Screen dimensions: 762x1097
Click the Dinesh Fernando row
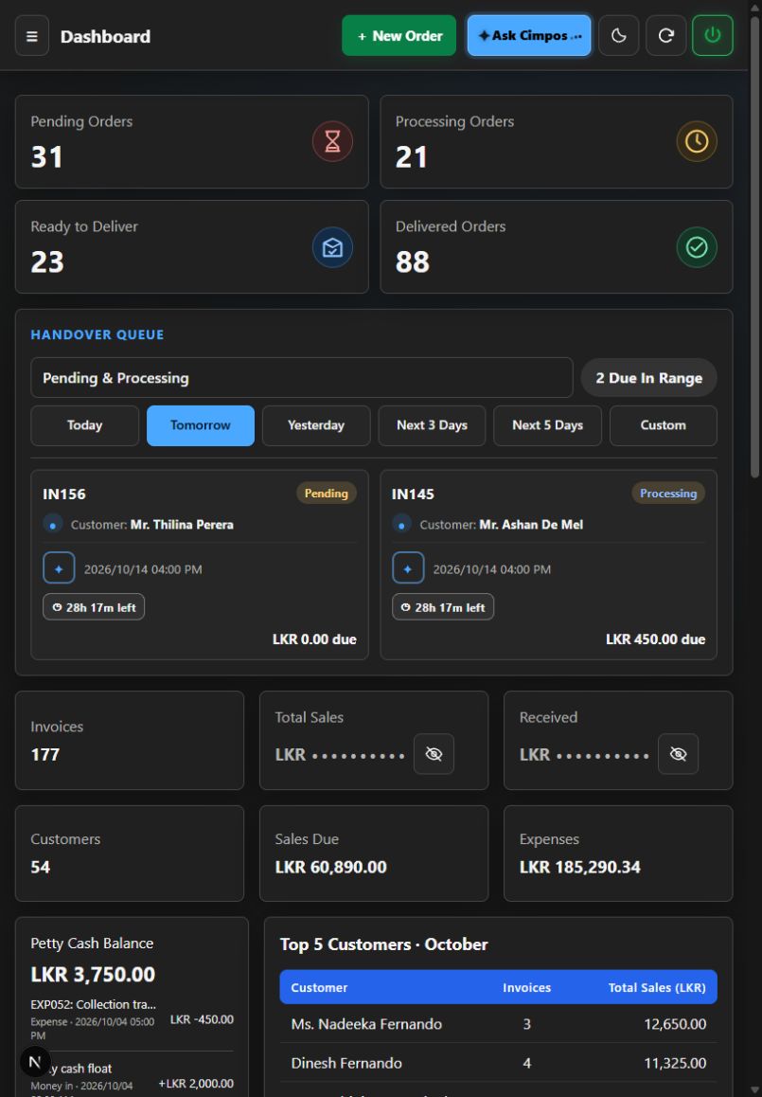499,1064
